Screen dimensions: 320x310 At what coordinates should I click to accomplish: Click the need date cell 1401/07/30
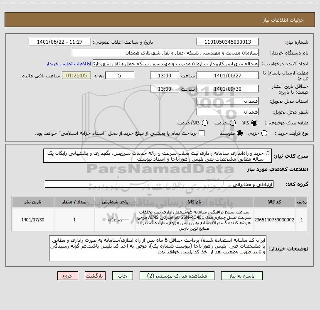[33, 220]
